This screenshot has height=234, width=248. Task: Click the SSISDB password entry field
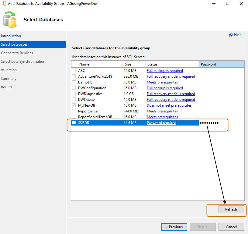point(210,122)
